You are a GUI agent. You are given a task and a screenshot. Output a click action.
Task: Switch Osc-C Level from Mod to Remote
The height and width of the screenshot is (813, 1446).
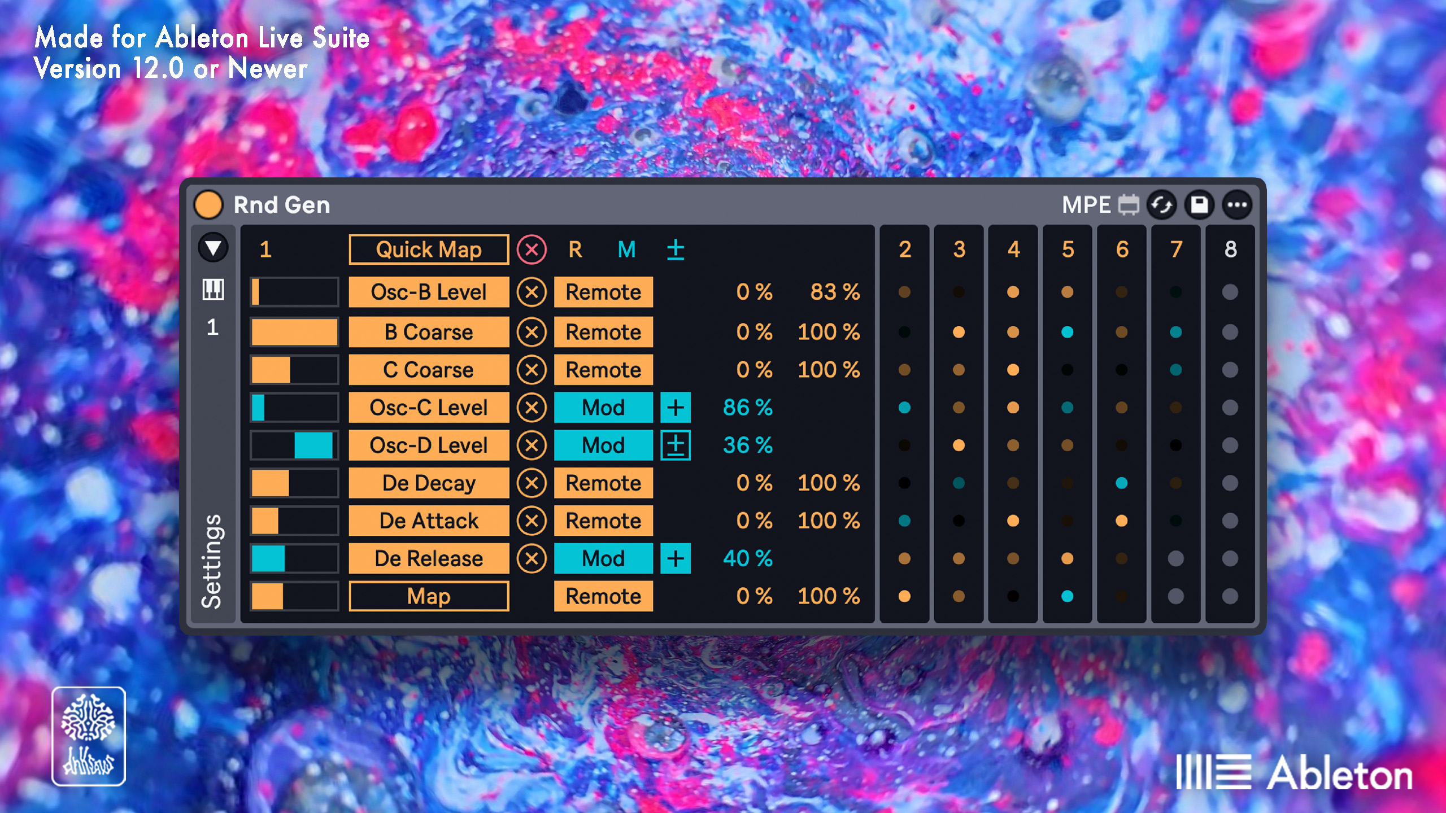pyautogui.click(x=603, y=407)
